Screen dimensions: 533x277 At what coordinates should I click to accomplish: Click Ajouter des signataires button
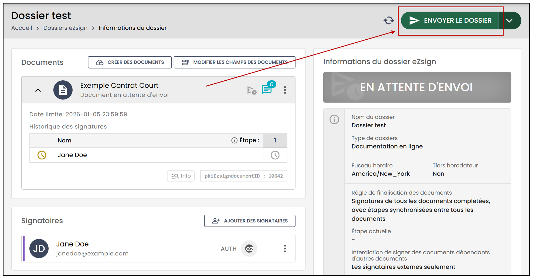pyautogui.click(x=250, y=221)
